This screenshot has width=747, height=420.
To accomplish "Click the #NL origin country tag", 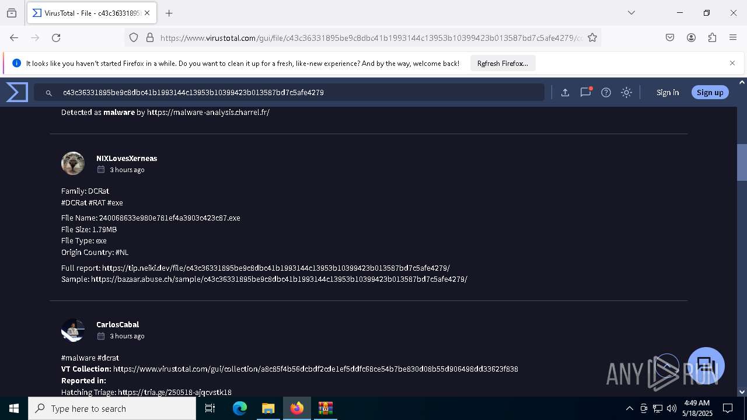I will [122, 252].
